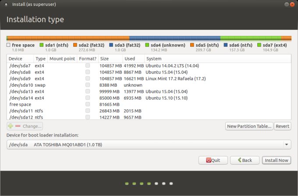This screenshot has width=298, height=196.
Task: Click Ubuntu 15.10 (15.10) system text
Action: [167, 98]
